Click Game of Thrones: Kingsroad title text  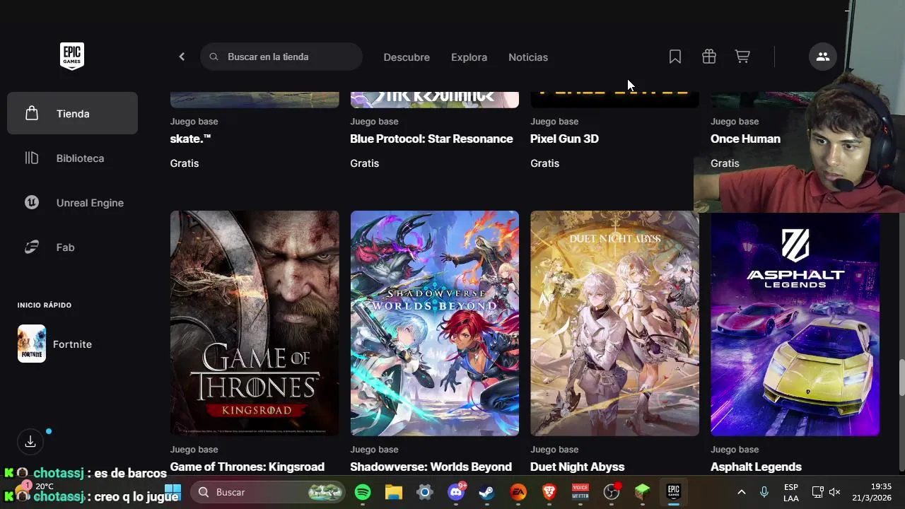pos(247,467)
